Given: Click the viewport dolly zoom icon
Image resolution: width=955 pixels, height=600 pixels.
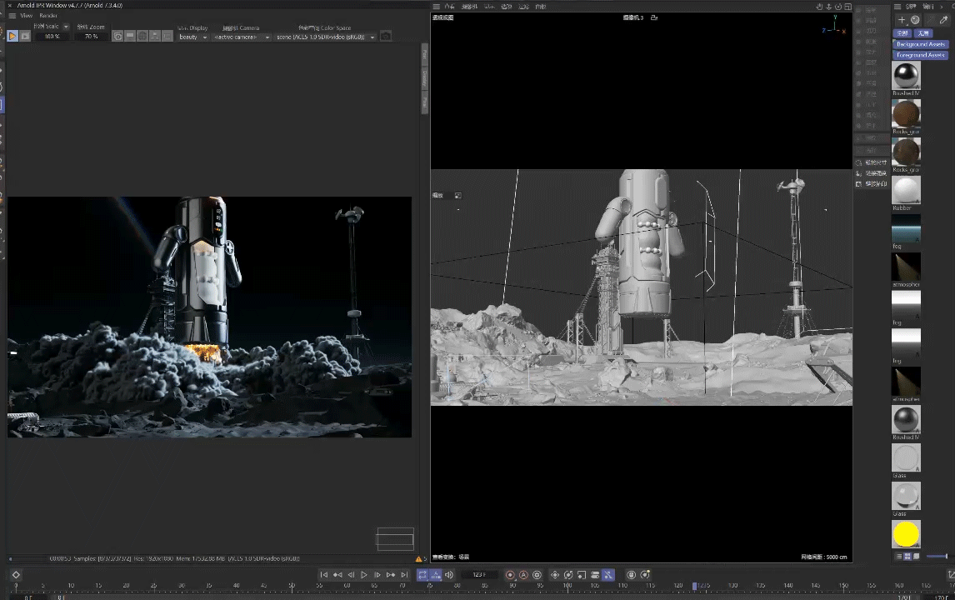Looking at the screenshot, I should (829, 7).
